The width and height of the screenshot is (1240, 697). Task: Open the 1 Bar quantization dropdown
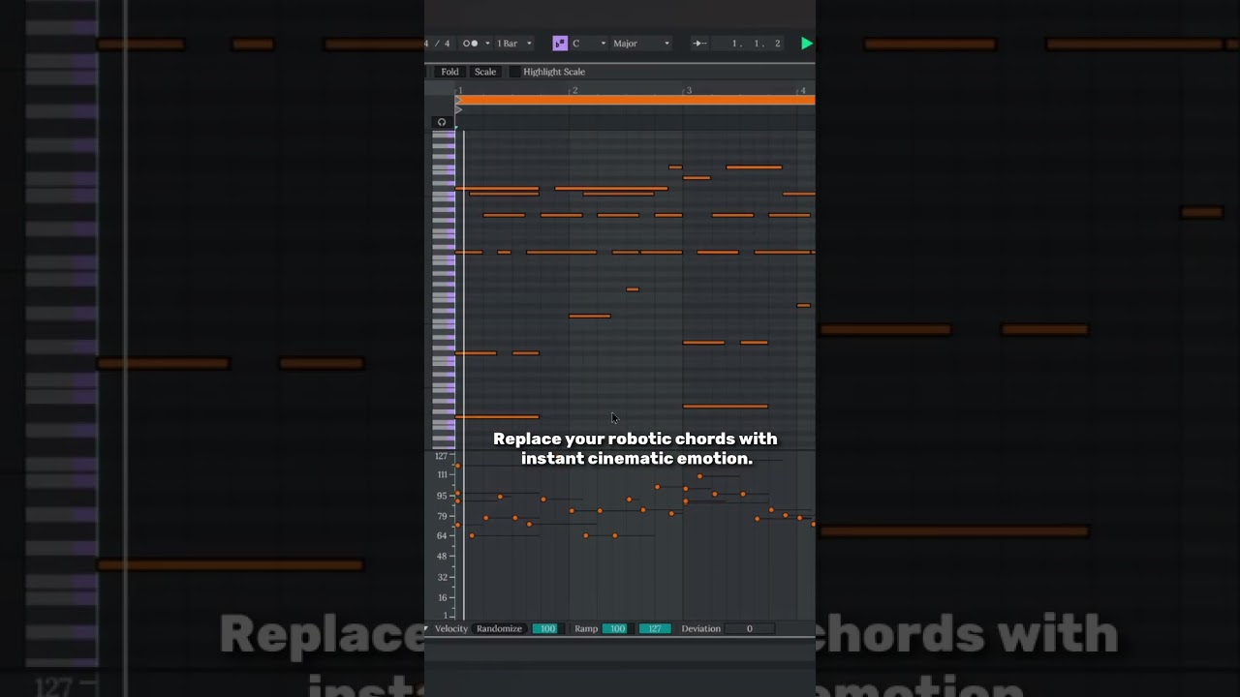[513, 44]
